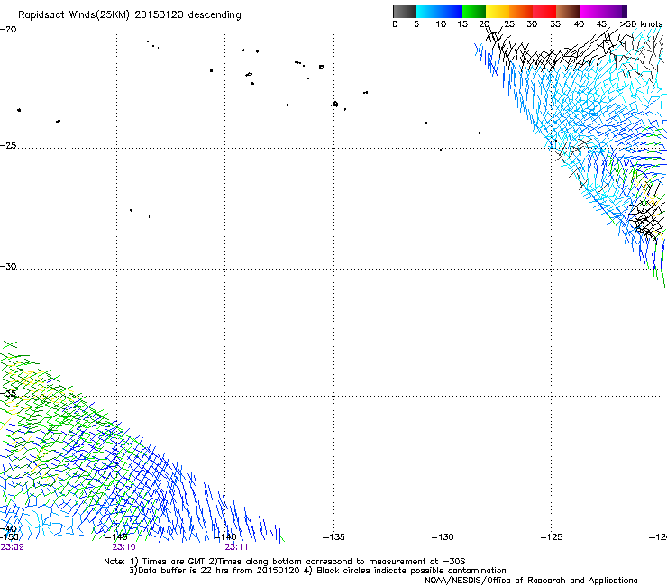Click the '-145' longitude label
Screen dimensions: 667x586
tap(116, 537)
